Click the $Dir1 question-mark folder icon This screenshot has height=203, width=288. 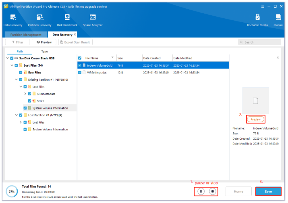click(34, 101)
